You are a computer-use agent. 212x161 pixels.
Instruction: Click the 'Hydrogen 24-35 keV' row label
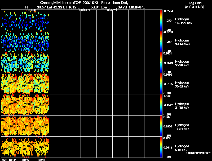(182, 106)
